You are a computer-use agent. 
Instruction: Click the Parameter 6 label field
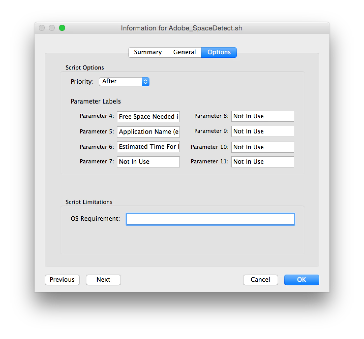tap(148, 147)
